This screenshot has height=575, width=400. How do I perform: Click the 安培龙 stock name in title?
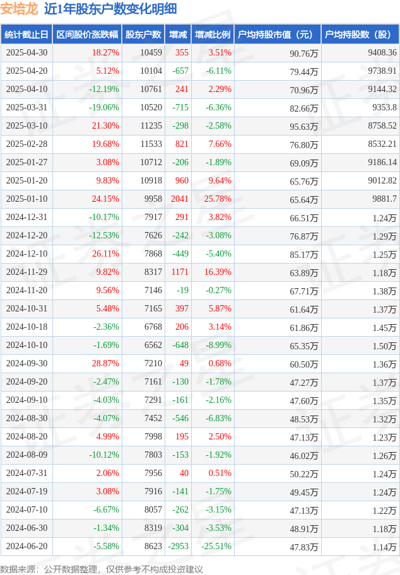click(x=19, y=9)
